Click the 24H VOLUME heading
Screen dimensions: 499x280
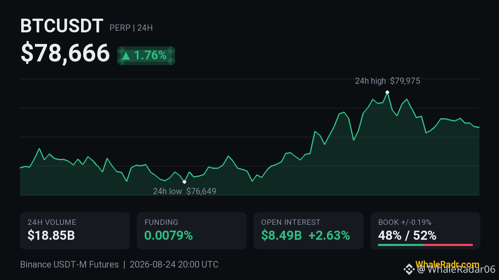(52, 222)
